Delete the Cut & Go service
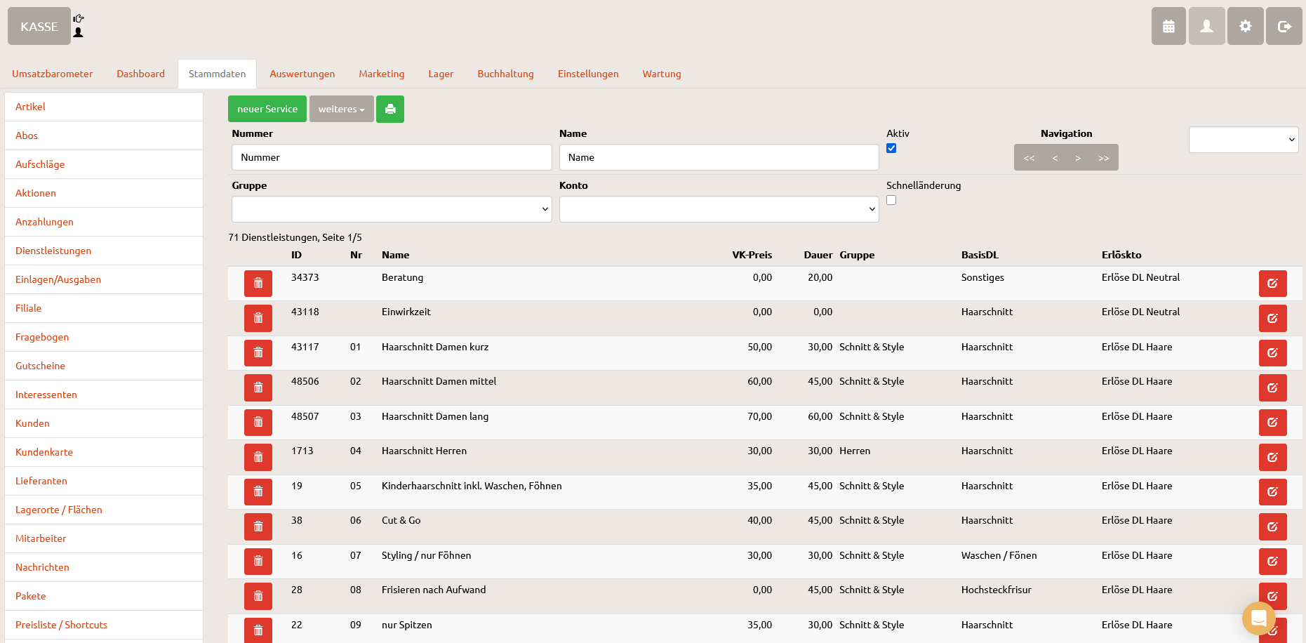 click(258, 526)
